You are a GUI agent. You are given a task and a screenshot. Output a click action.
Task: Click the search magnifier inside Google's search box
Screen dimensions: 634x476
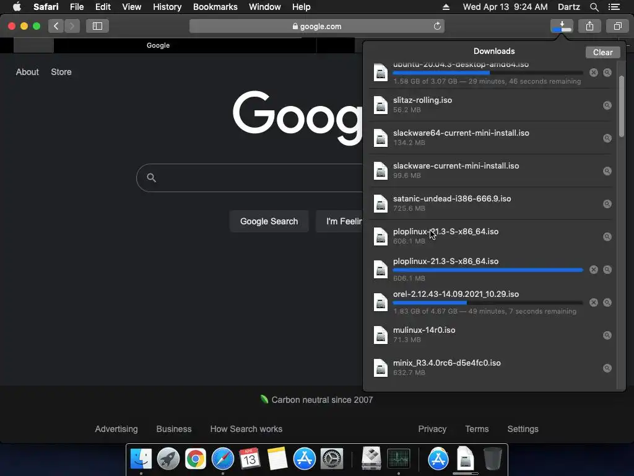(x=151, y=177)
